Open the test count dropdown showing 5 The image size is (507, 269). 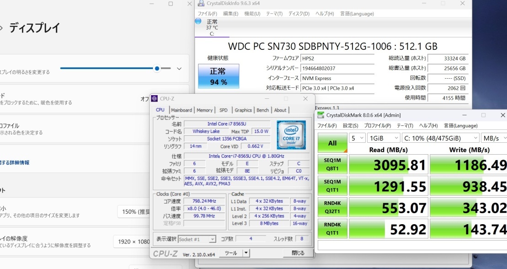(x=358, y=138)
